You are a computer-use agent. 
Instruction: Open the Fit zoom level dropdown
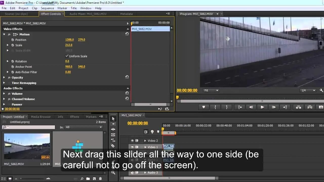(211, 90)
